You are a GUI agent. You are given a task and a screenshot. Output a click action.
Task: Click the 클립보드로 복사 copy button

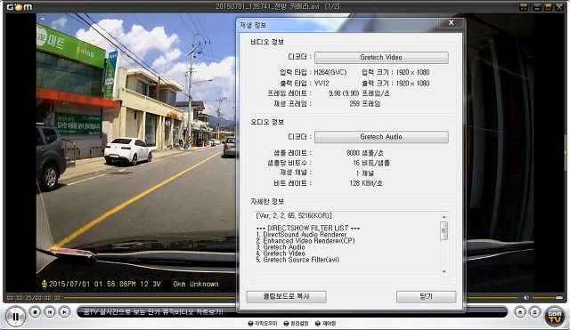point(286,296)
